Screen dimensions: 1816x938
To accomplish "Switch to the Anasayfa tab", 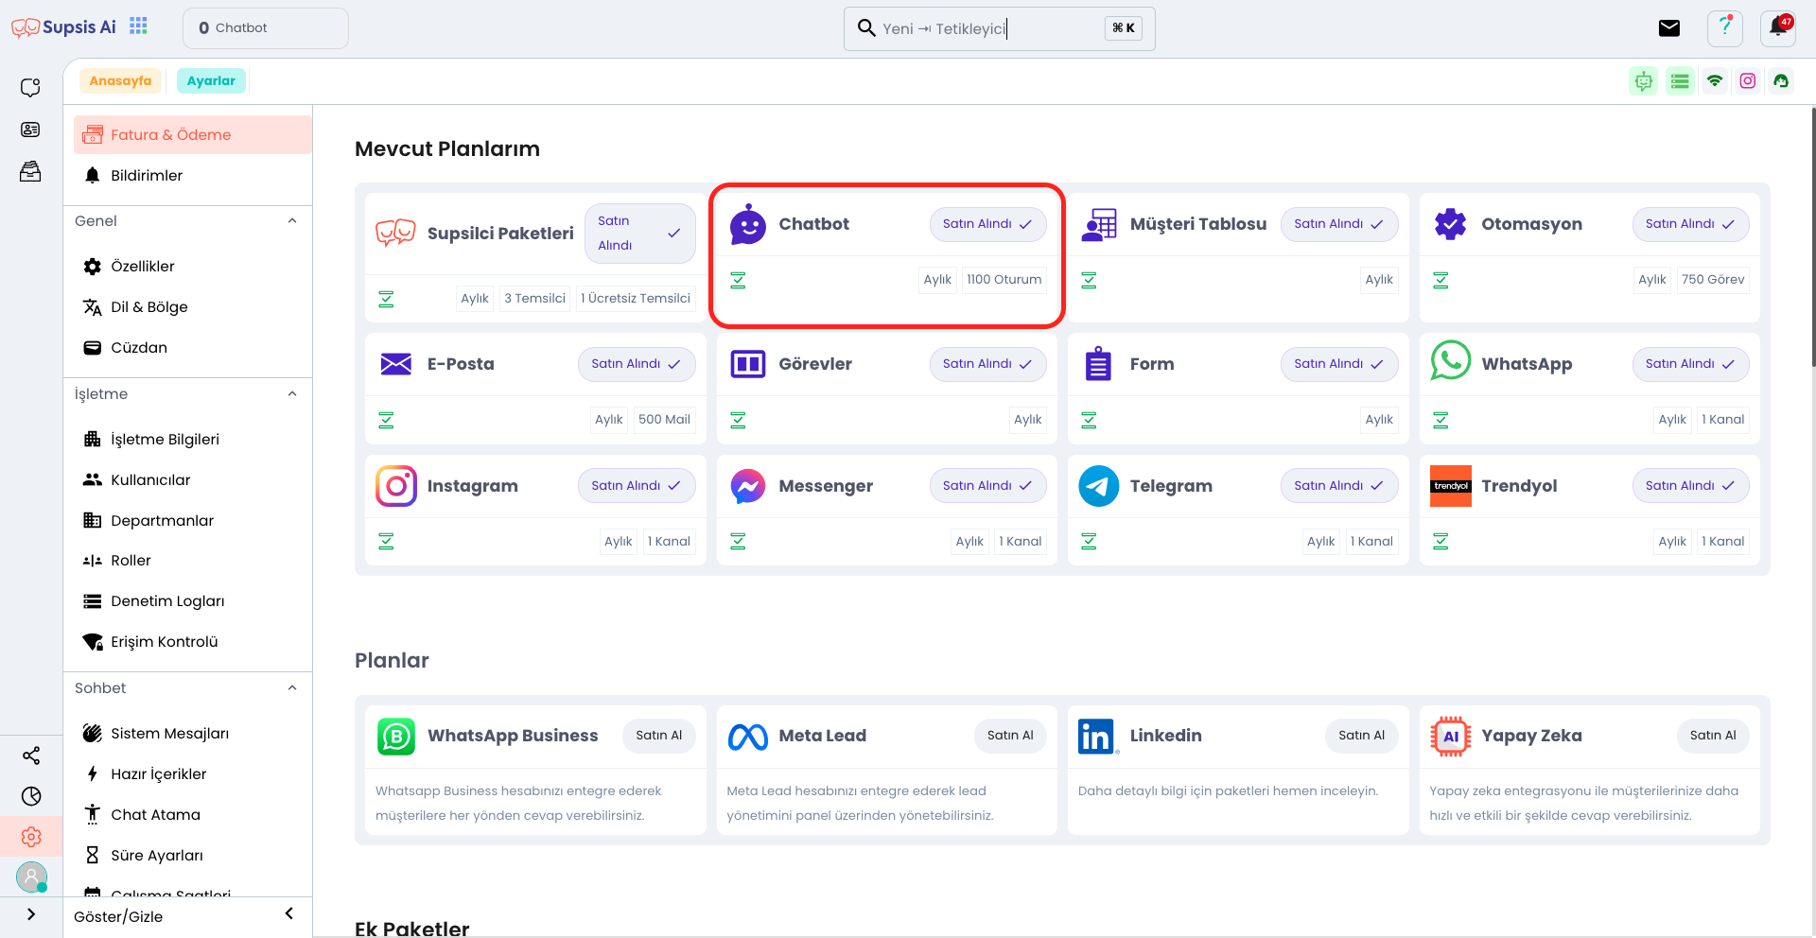I will coord(120,81).
